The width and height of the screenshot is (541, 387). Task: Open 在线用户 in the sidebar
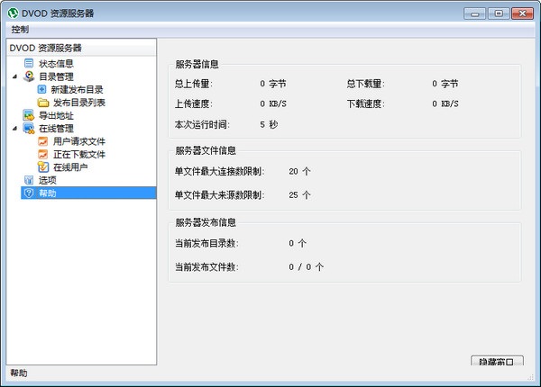(x=70, y=167)
